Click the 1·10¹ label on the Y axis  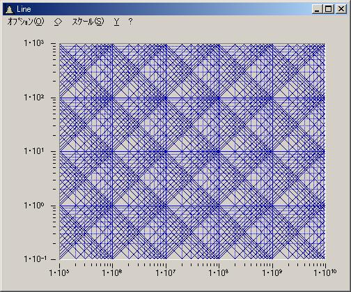pos(34,151)
